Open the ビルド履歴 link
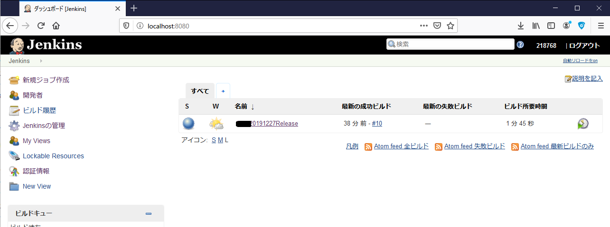Image resolution: width=610 pixels, height=227 pixels. [39, 110]
